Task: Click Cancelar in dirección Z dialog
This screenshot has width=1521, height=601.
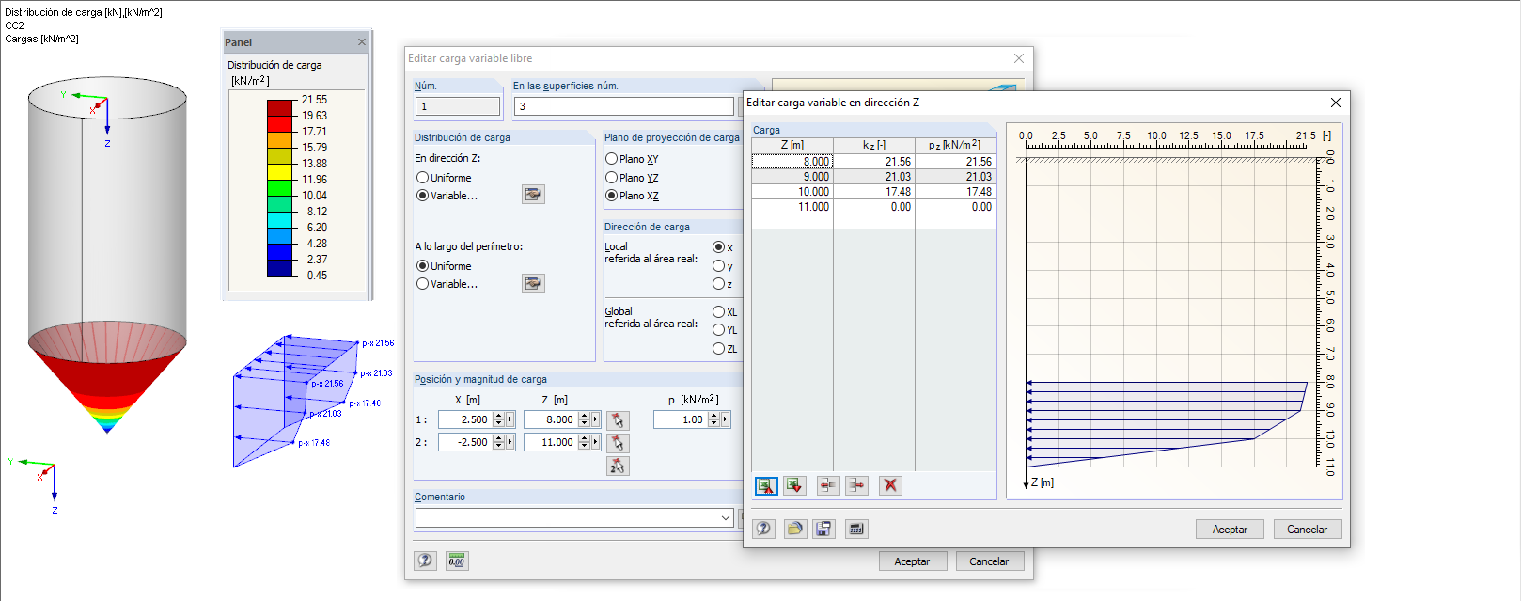Action: tap(1307, 530)
